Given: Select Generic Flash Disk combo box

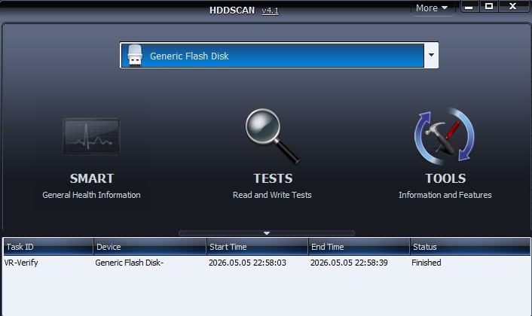Looking at the screenshot, I should pos(279,55).
